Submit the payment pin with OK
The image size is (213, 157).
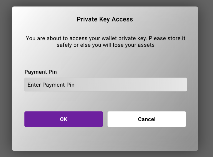tap(63, 119)
